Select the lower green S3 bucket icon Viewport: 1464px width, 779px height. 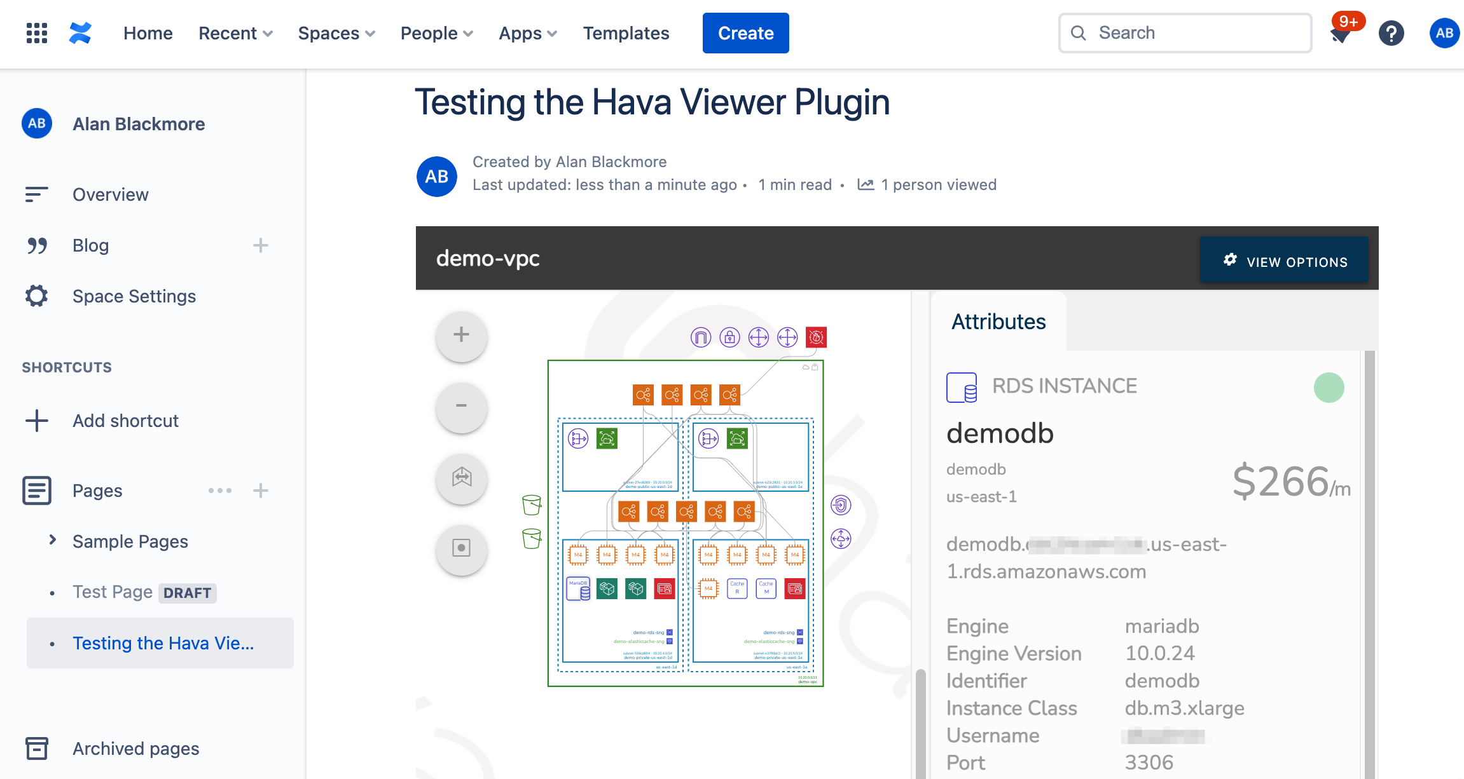click(x=531, y=538)
